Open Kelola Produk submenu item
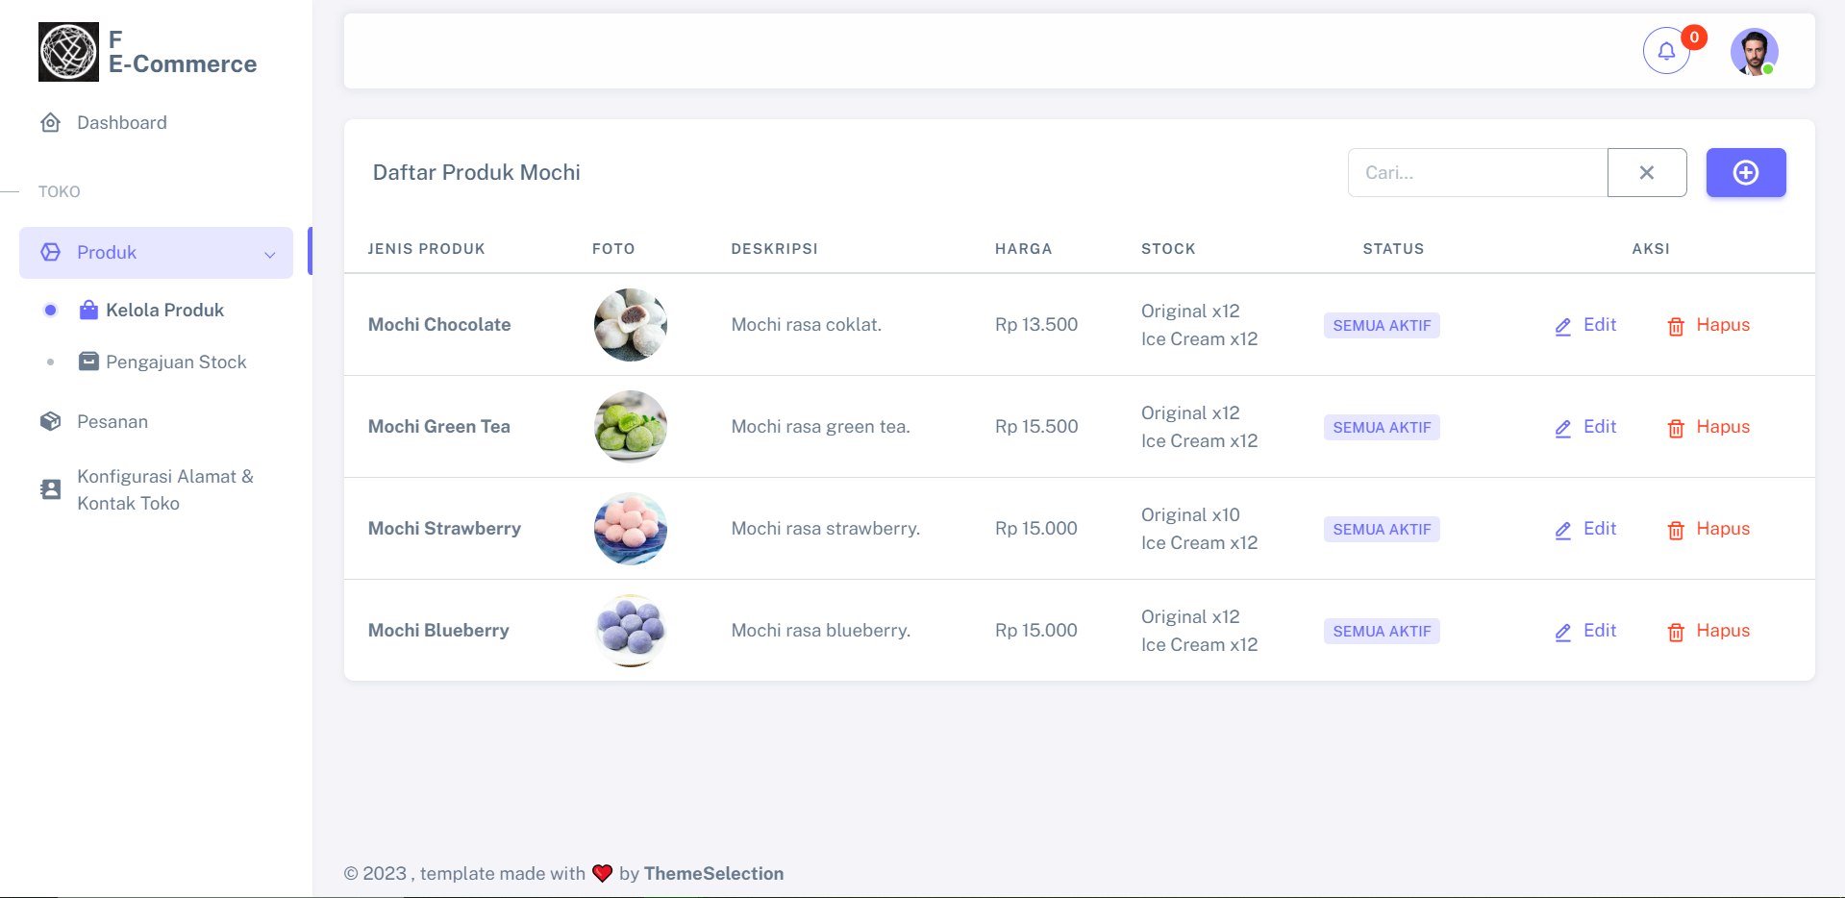The width and height of the screenshot is (1845, 898). (164, 311)
